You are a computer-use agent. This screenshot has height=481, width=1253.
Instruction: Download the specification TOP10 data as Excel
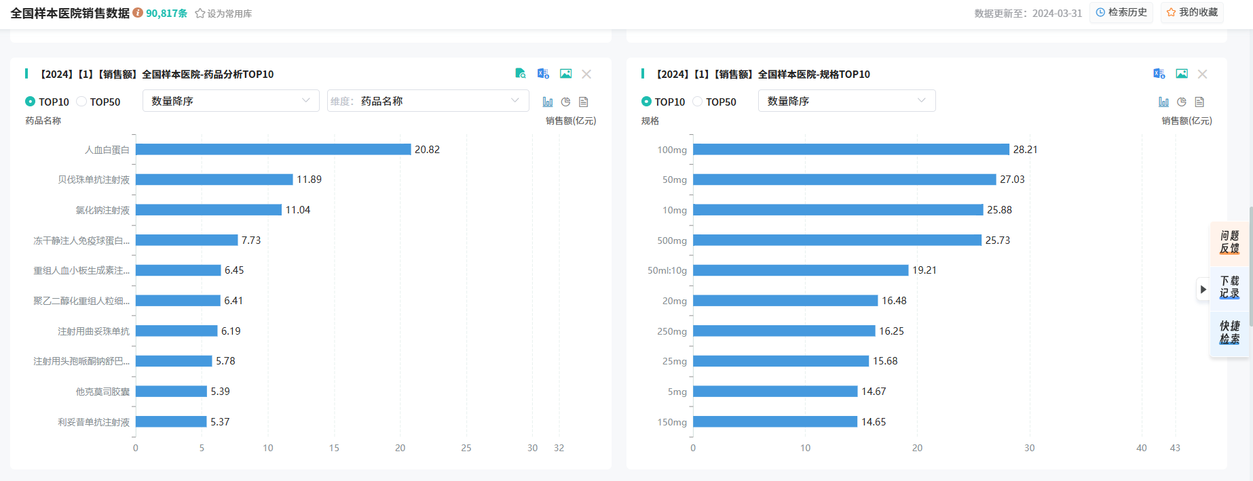pyautogui.click(x=1159, y=74)
